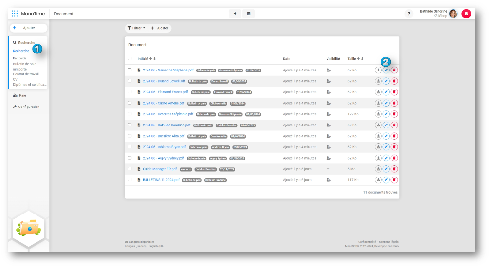
Task: Toggle the select-all documents checkbox
Action: (130, 59)
